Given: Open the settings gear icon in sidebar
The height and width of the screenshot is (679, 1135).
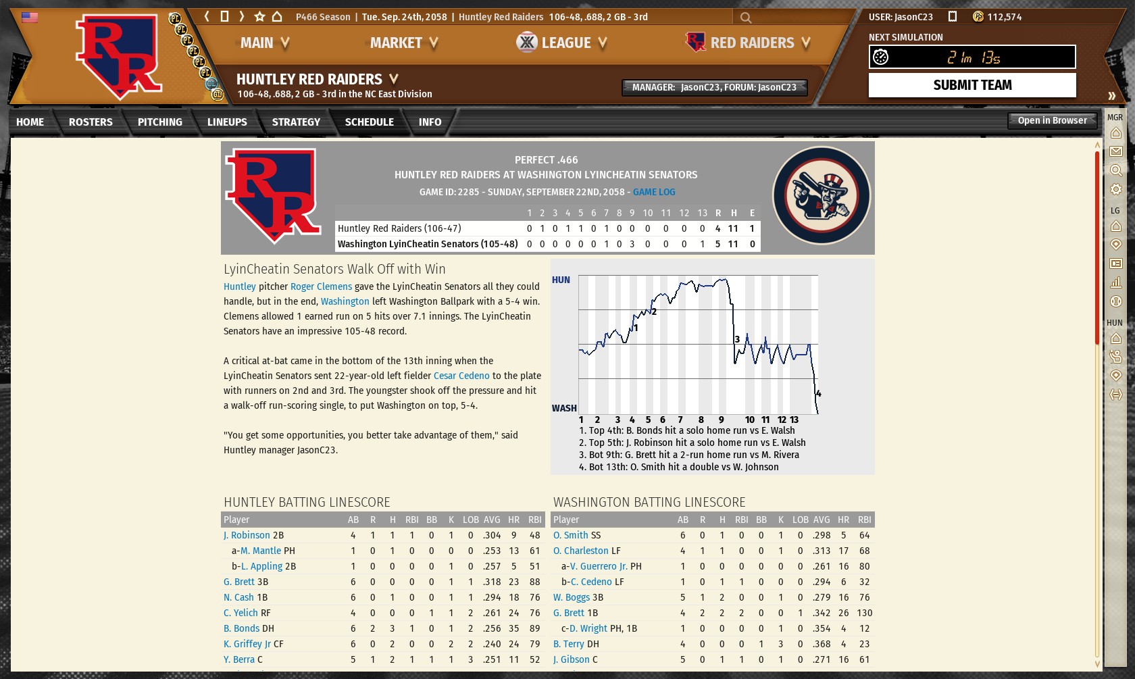Looking at the screenshot, I should (1116, 189).
